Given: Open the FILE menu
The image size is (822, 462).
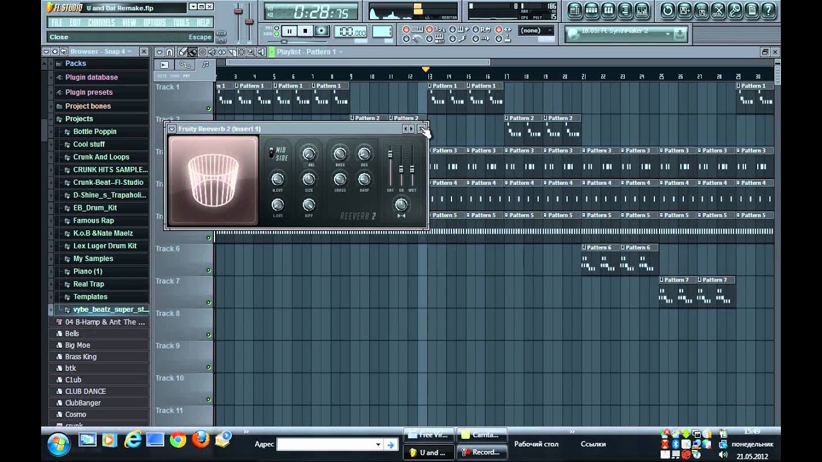Looking at the screenshot, I should 57,22.
